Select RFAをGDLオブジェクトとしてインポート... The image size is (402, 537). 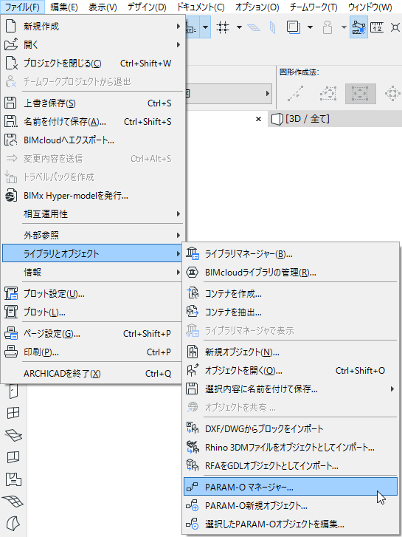point(291,465)
